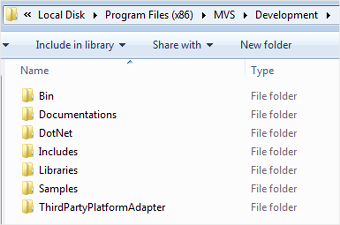The height and width of the screenshot is (225, 340).
Task: Go to the MVS breadcrumb
Action: [x=224, y=15]
